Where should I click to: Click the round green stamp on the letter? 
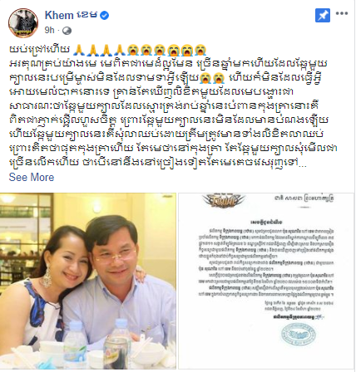pyautogui.click(x=299, y=335)
